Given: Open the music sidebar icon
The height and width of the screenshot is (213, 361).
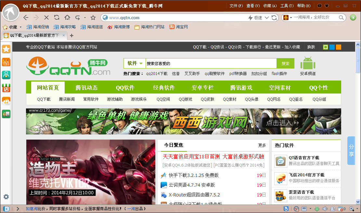Looking at the screenshot, I should coord(6,101).
